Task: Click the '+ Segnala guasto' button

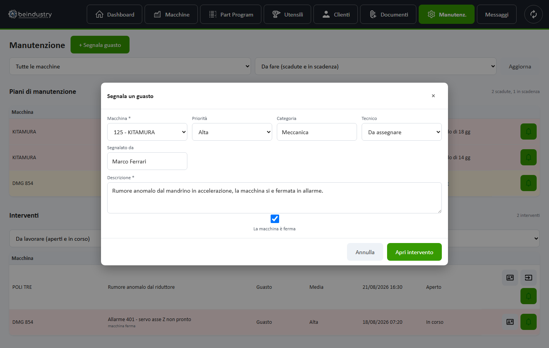Action: 100,45
